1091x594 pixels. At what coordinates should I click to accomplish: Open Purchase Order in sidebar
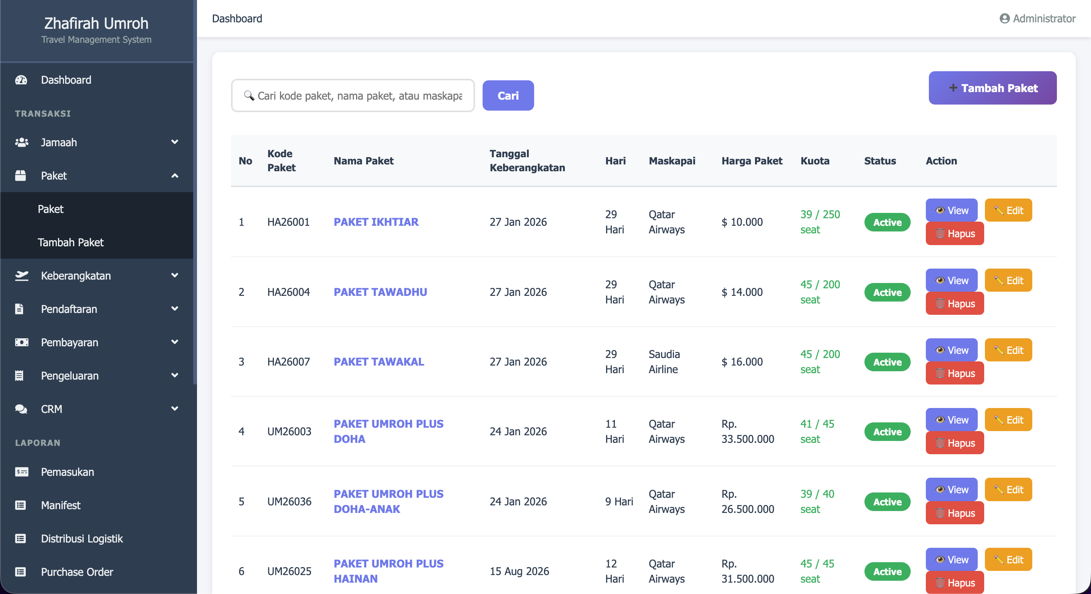97,572
